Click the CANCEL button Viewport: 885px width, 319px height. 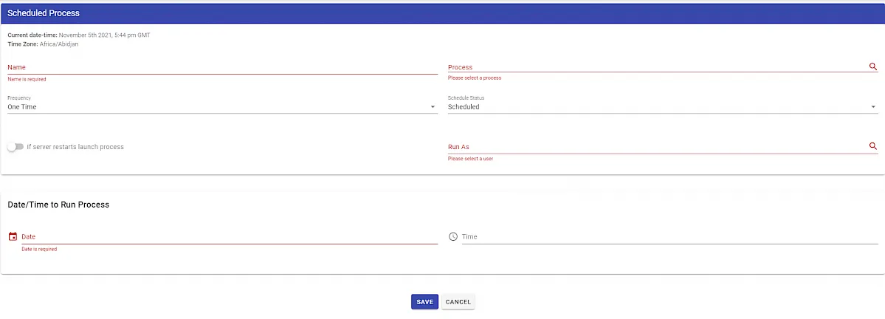458,302
